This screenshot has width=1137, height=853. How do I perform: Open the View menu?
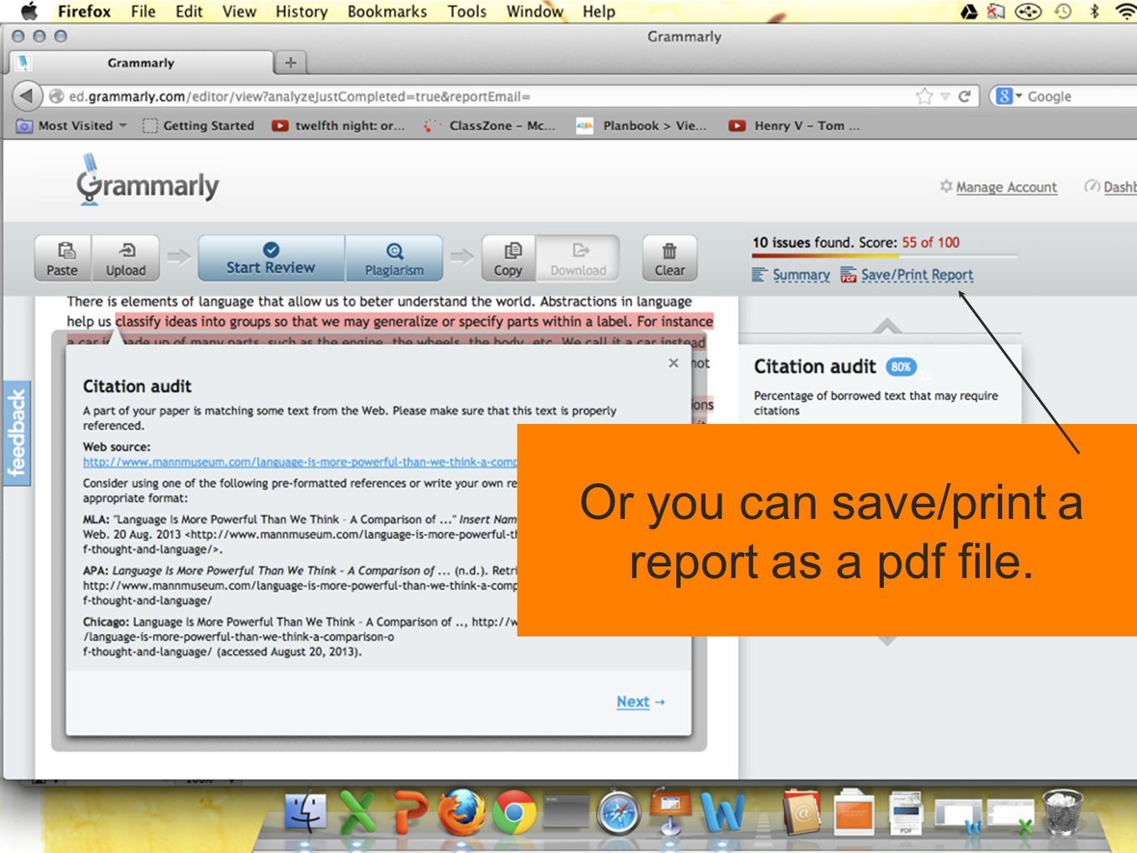[239, 12]
